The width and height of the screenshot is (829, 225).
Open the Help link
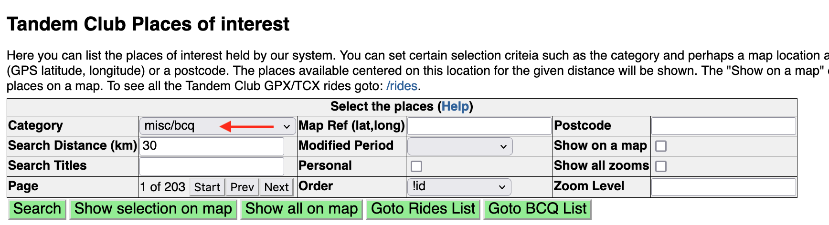[455, 107]
